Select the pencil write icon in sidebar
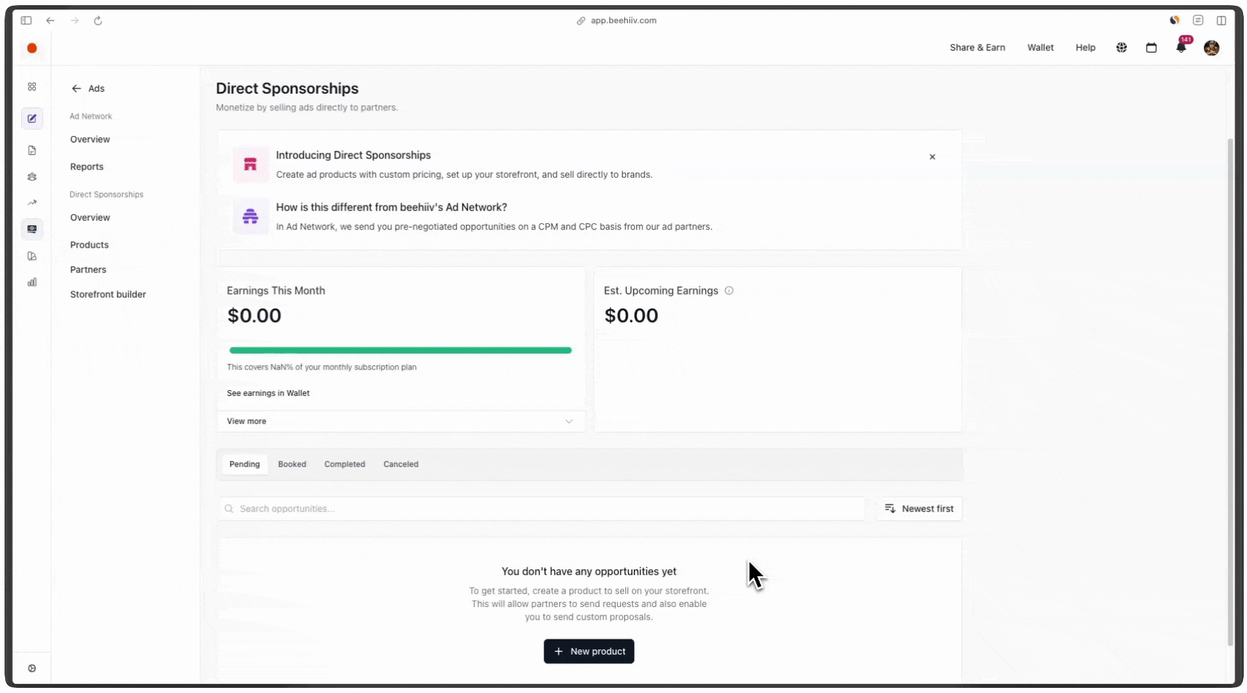The width and height of the screenshot is (1247, 693). 32,119
